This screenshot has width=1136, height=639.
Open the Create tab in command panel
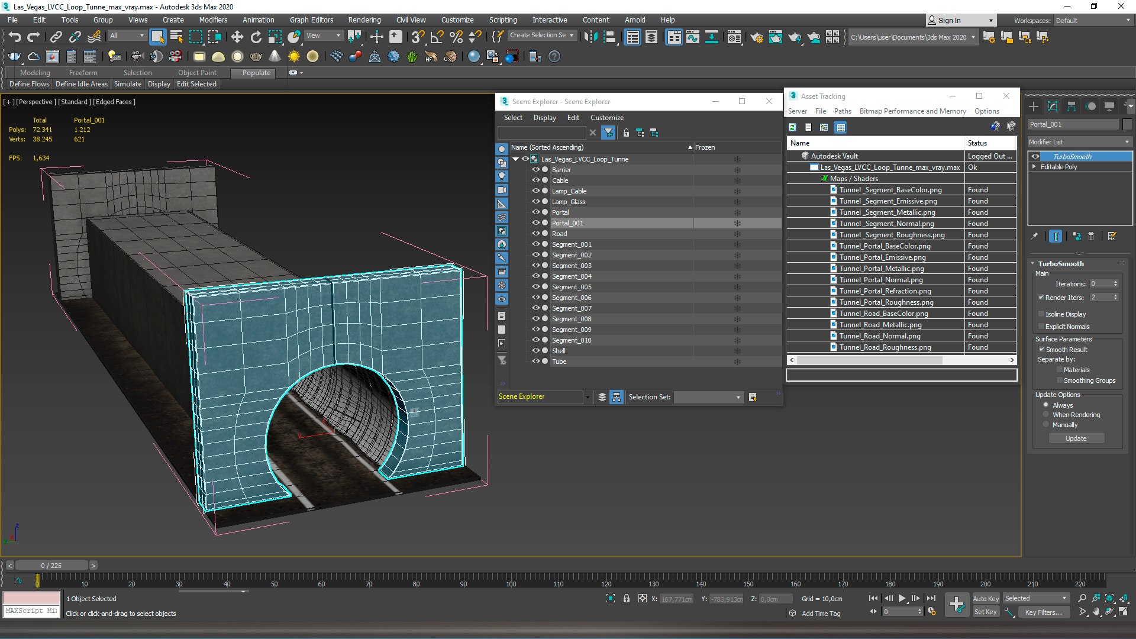1034,106
